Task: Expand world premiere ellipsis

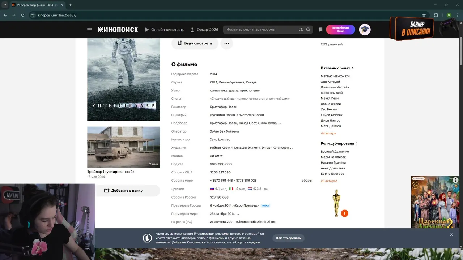Action: click(238, 214)
